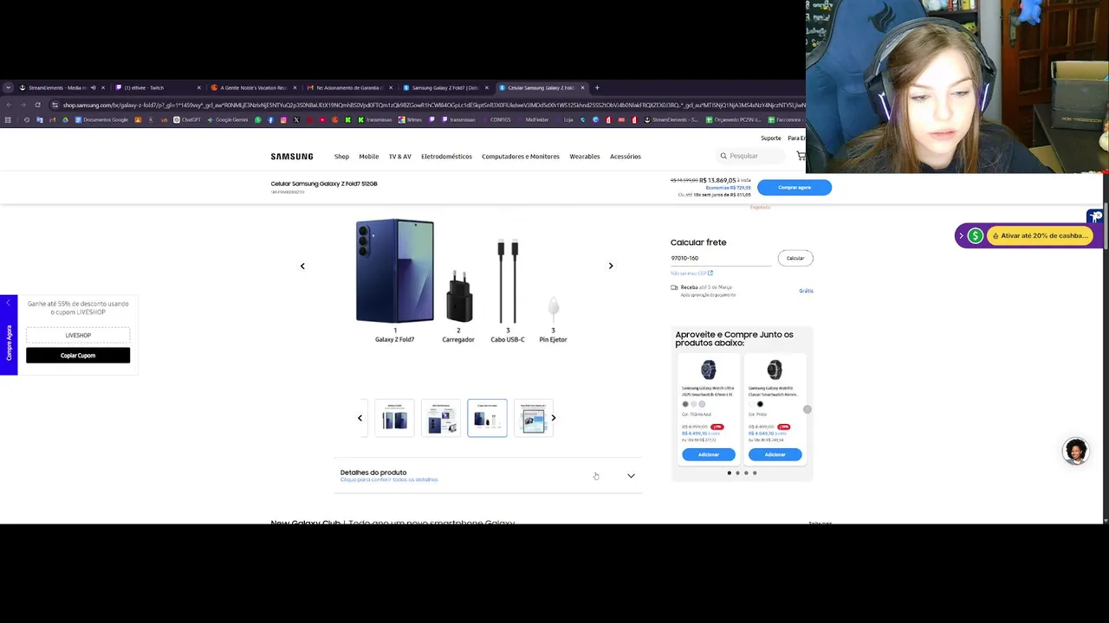The width and height of the screenshot is (1109, 623).
Task: Show previous product image with left arrow
Action: click(302, 266)
